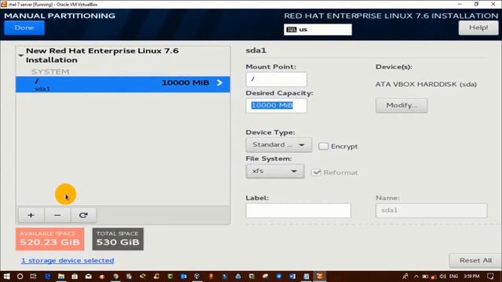Open the notification Action Center icon
This screenshot has width=502, height=282.
[x=490, y=277]
